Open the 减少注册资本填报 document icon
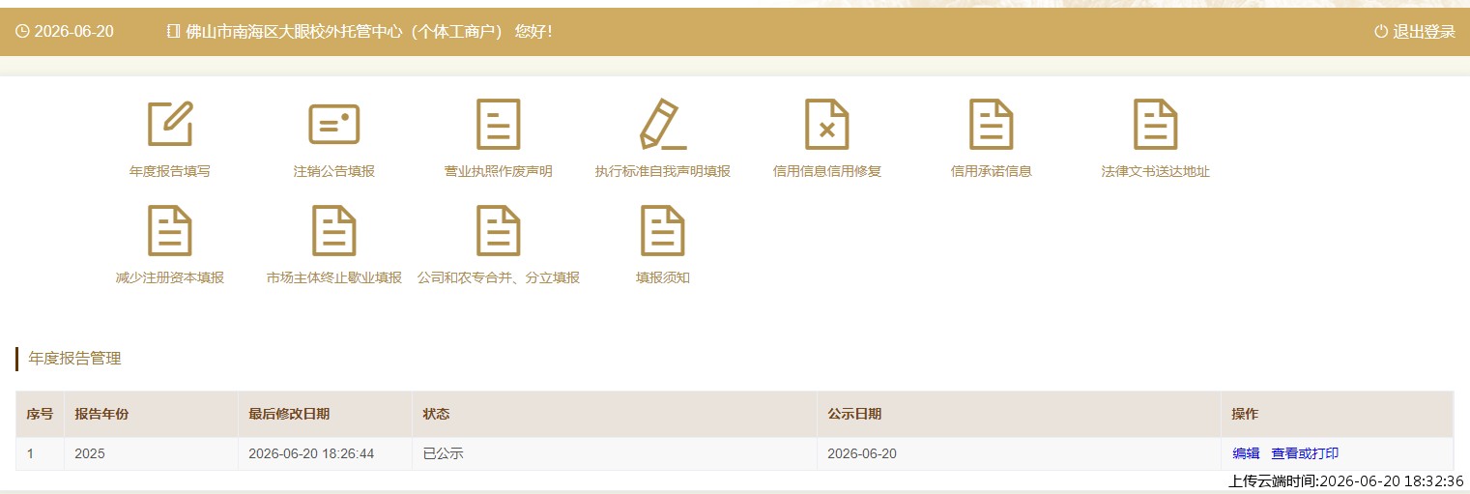 [x=170, y=230]
